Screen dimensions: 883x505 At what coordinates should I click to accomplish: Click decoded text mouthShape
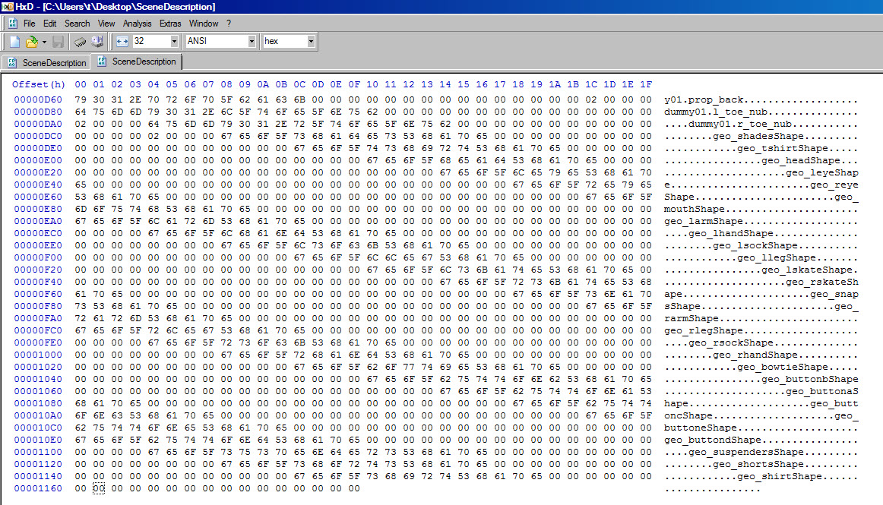tap(695, 210)
